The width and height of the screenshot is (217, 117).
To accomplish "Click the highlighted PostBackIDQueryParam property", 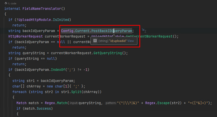I will pos(112,31).
